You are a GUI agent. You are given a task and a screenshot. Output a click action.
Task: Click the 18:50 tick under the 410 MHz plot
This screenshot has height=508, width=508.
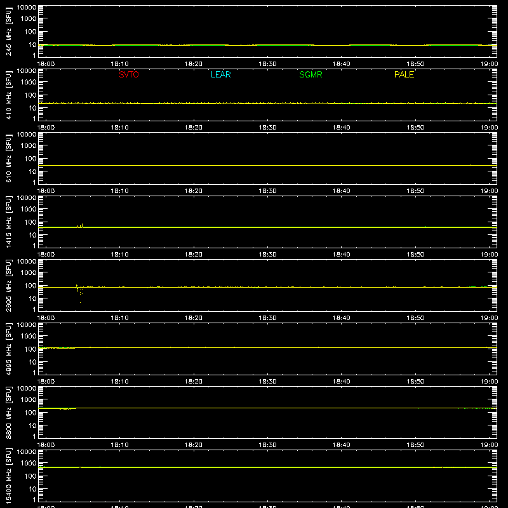coord(415,128)
